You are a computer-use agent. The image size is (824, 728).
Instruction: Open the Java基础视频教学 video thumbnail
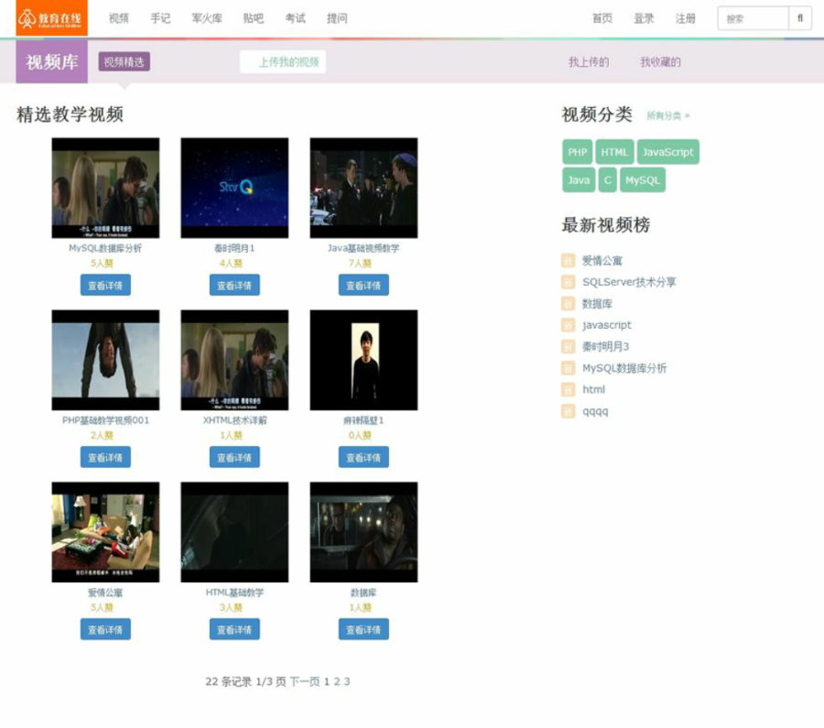(x=363, y=188)
